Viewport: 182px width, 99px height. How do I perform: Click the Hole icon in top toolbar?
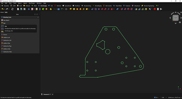(x=95, y=9)
